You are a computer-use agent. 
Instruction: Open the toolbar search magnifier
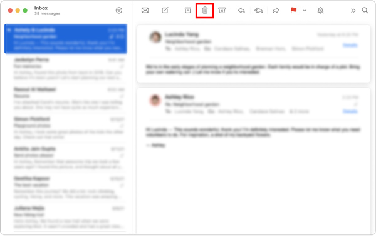coord(365,10)
